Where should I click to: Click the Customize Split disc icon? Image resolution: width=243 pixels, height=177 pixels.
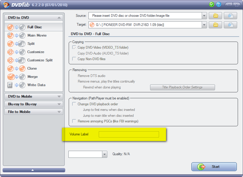point(16,60)
